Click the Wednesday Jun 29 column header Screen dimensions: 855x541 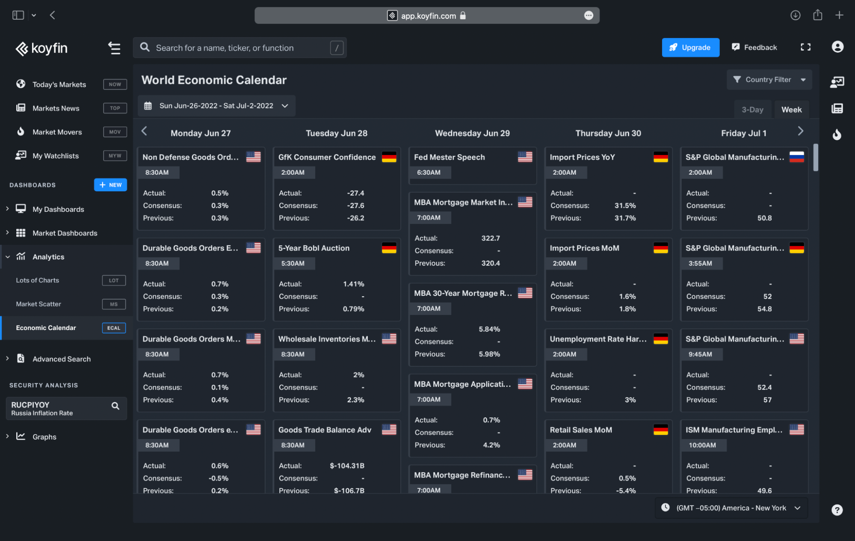coord(472,133)
